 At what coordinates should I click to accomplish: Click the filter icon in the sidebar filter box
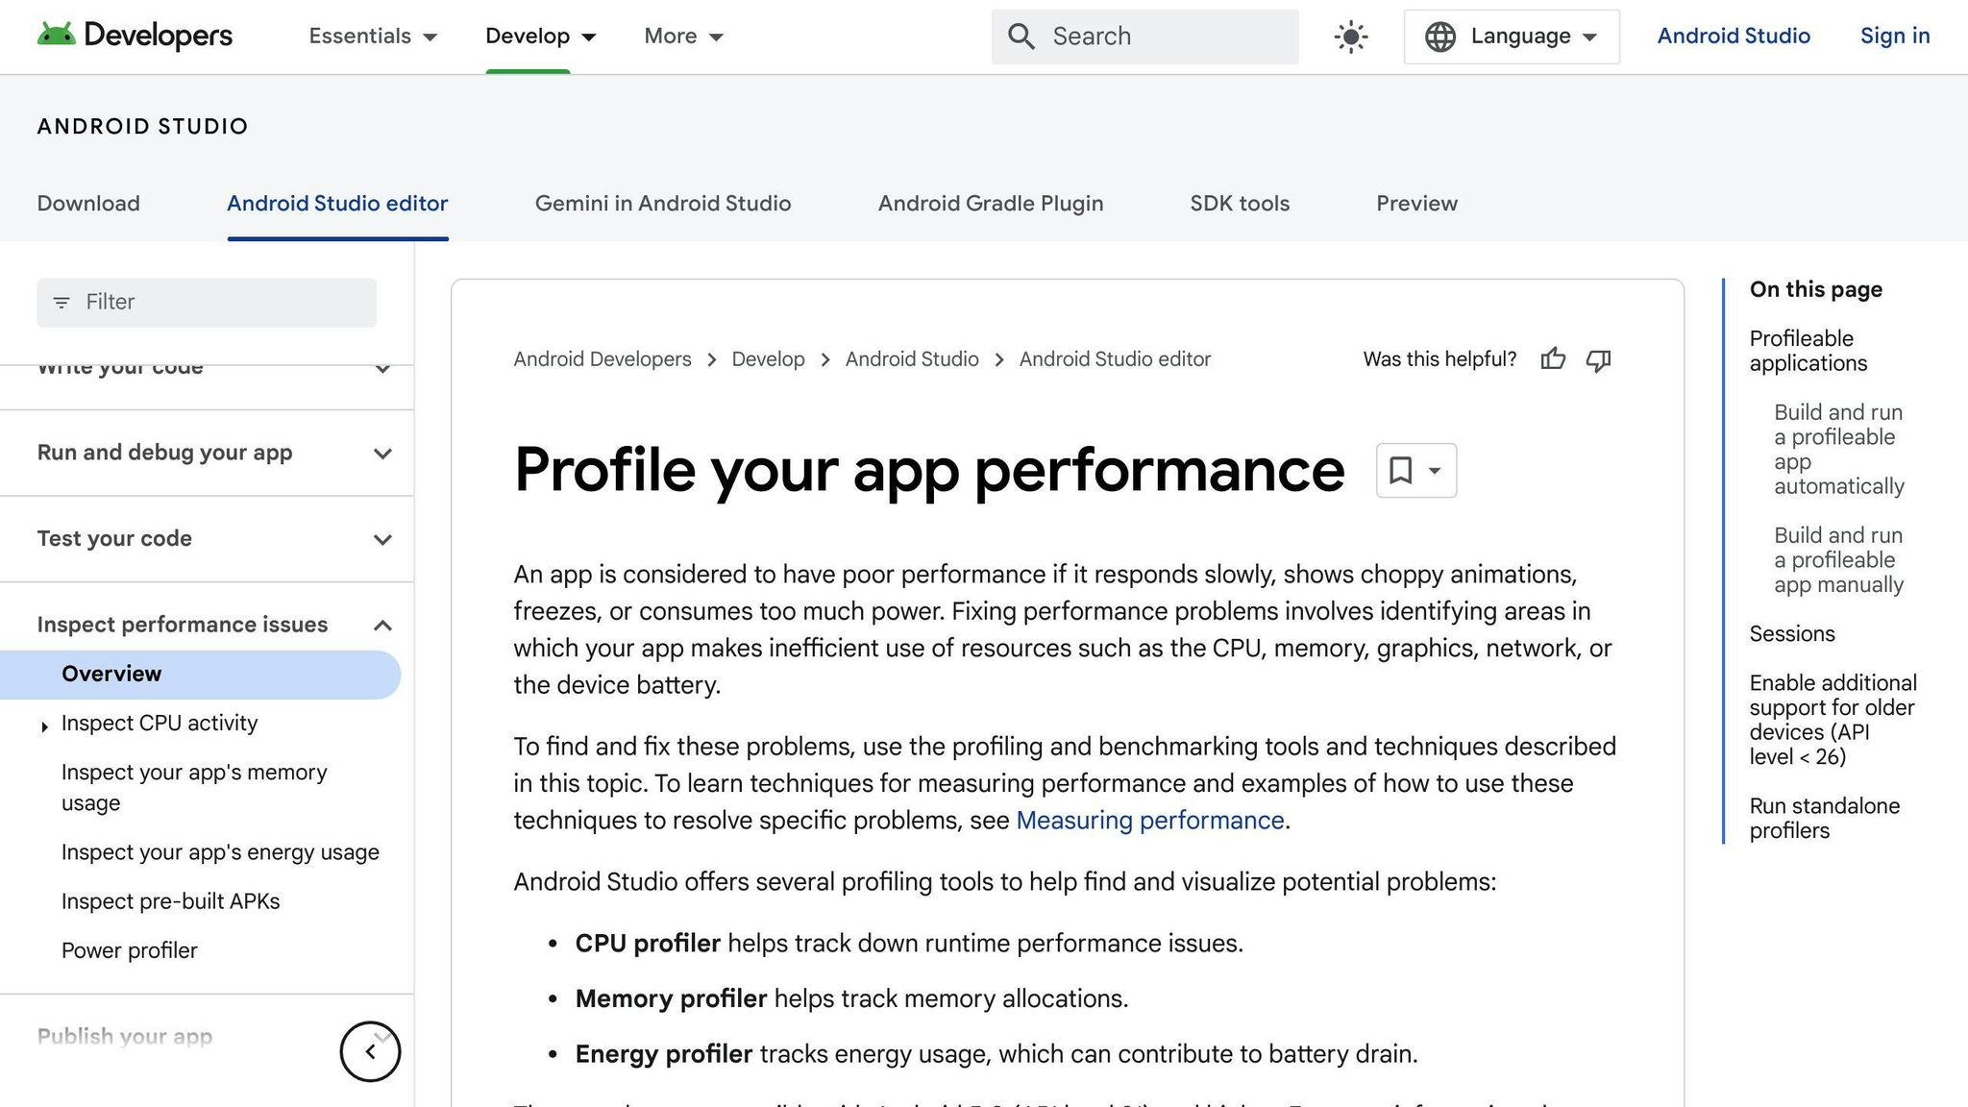62,302
